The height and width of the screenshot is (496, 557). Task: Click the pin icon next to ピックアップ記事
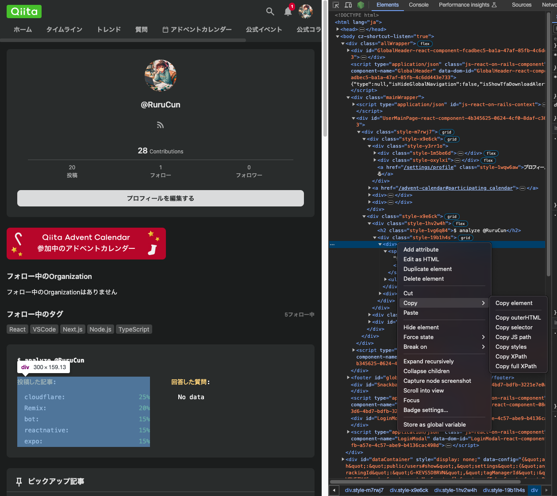pyautogui.click(x=19, y=481)
